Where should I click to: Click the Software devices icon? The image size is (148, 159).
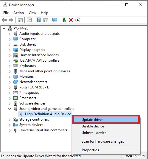pyautogui.click(x=15, y=103)
